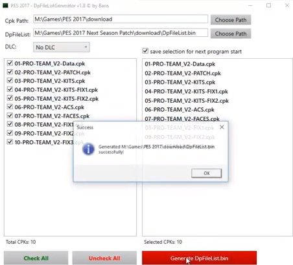Choose Path for Cpk Path

pos(231,20)
